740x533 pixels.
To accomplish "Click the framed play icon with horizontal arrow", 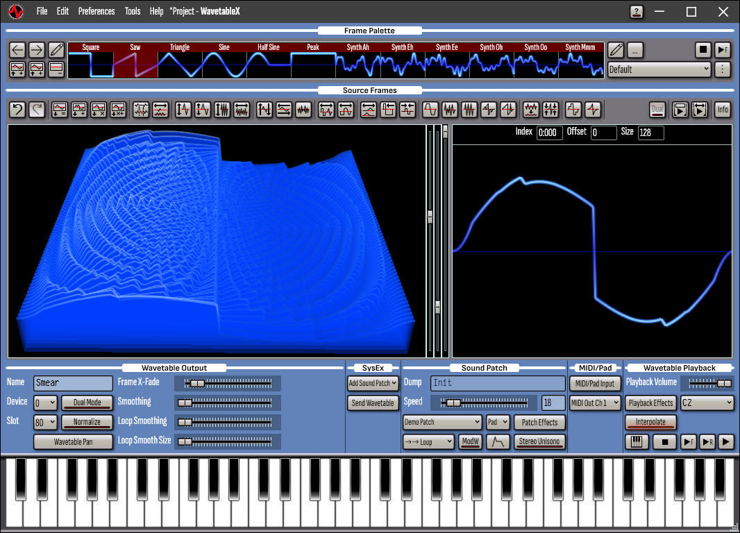I will pos(700,110).
